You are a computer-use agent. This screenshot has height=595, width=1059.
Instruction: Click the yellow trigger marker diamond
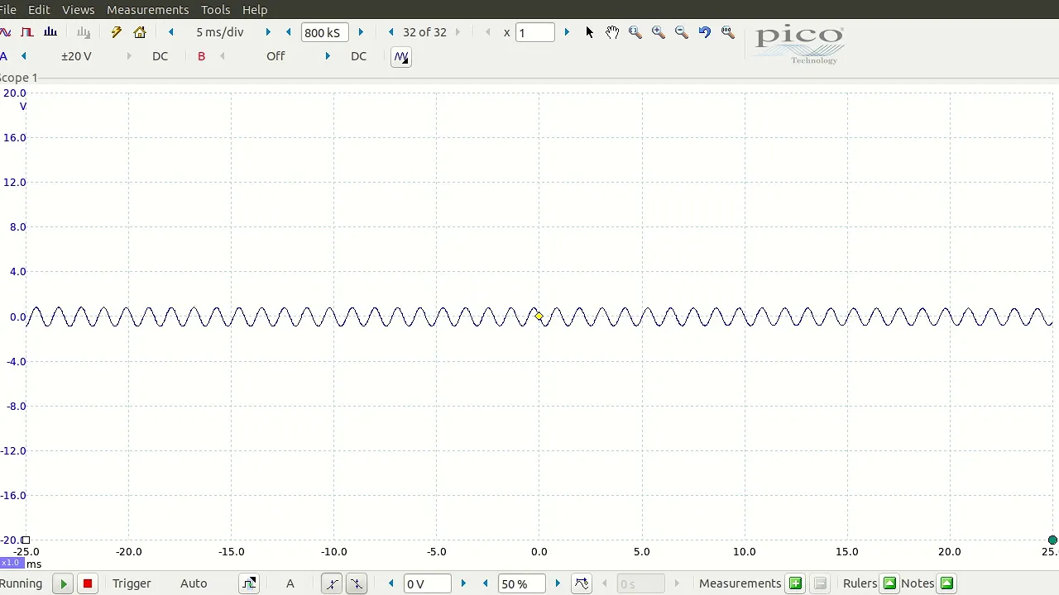pyautogui.click(x=539, y=317)
